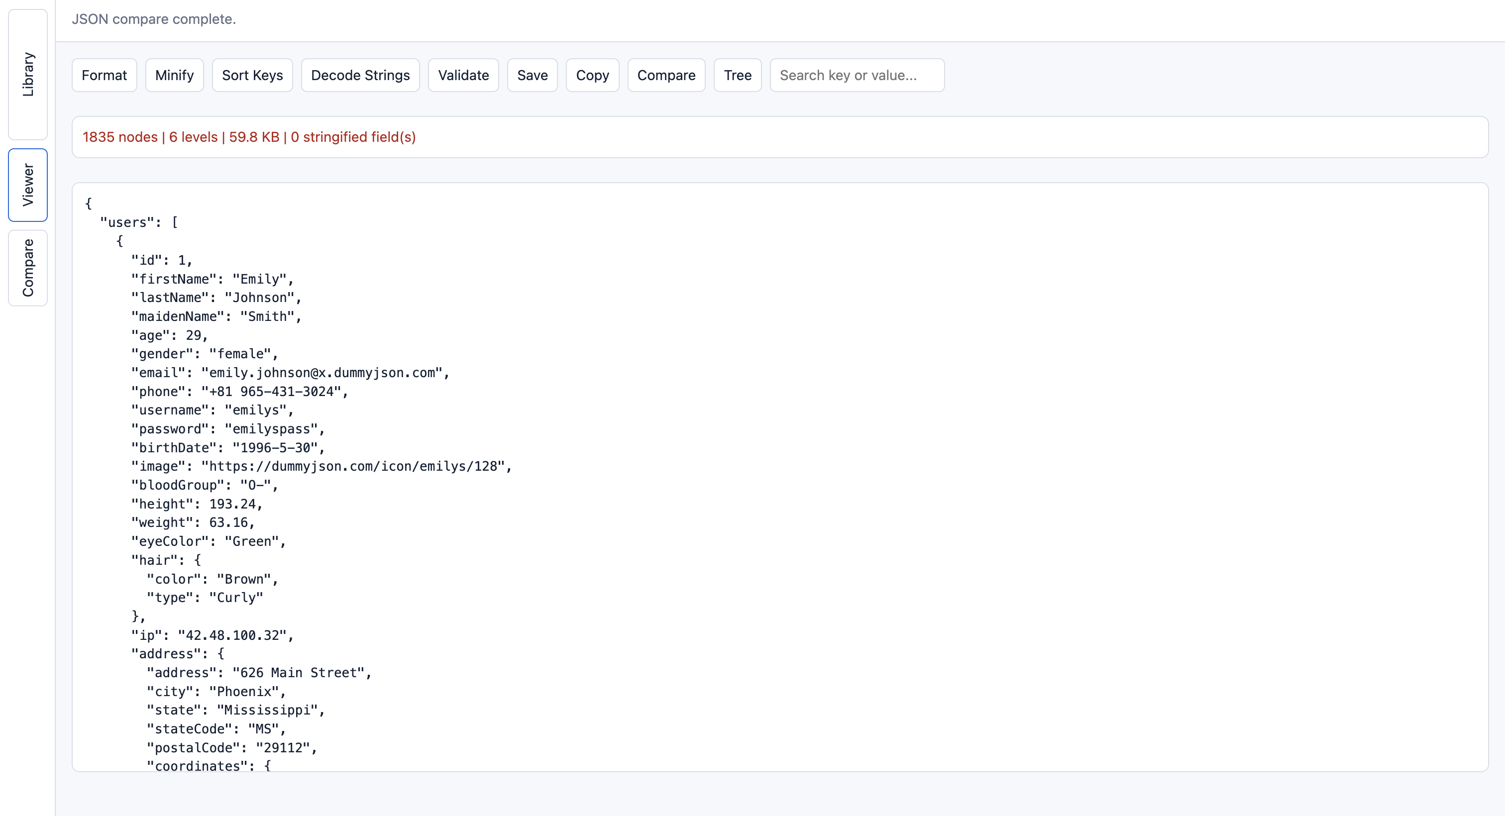Click the ip value 42.48.100.32

coord(232,635)
